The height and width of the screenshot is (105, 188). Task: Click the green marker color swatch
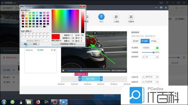point(157,48)
